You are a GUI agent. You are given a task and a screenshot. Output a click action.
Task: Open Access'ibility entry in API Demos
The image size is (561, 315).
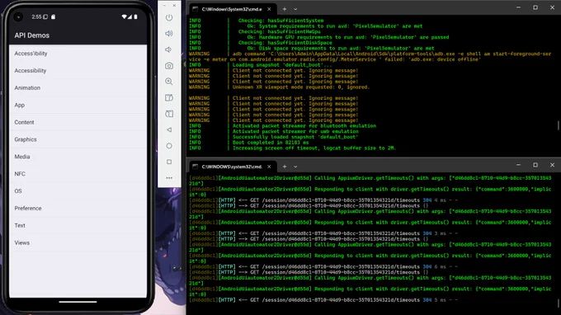pos(78,54)
